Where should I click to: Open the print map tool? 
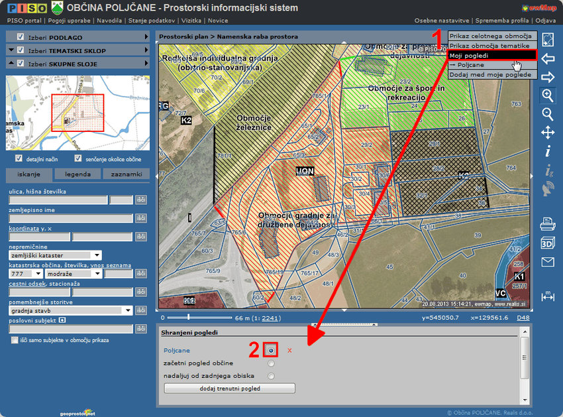(x=548, y=224)
